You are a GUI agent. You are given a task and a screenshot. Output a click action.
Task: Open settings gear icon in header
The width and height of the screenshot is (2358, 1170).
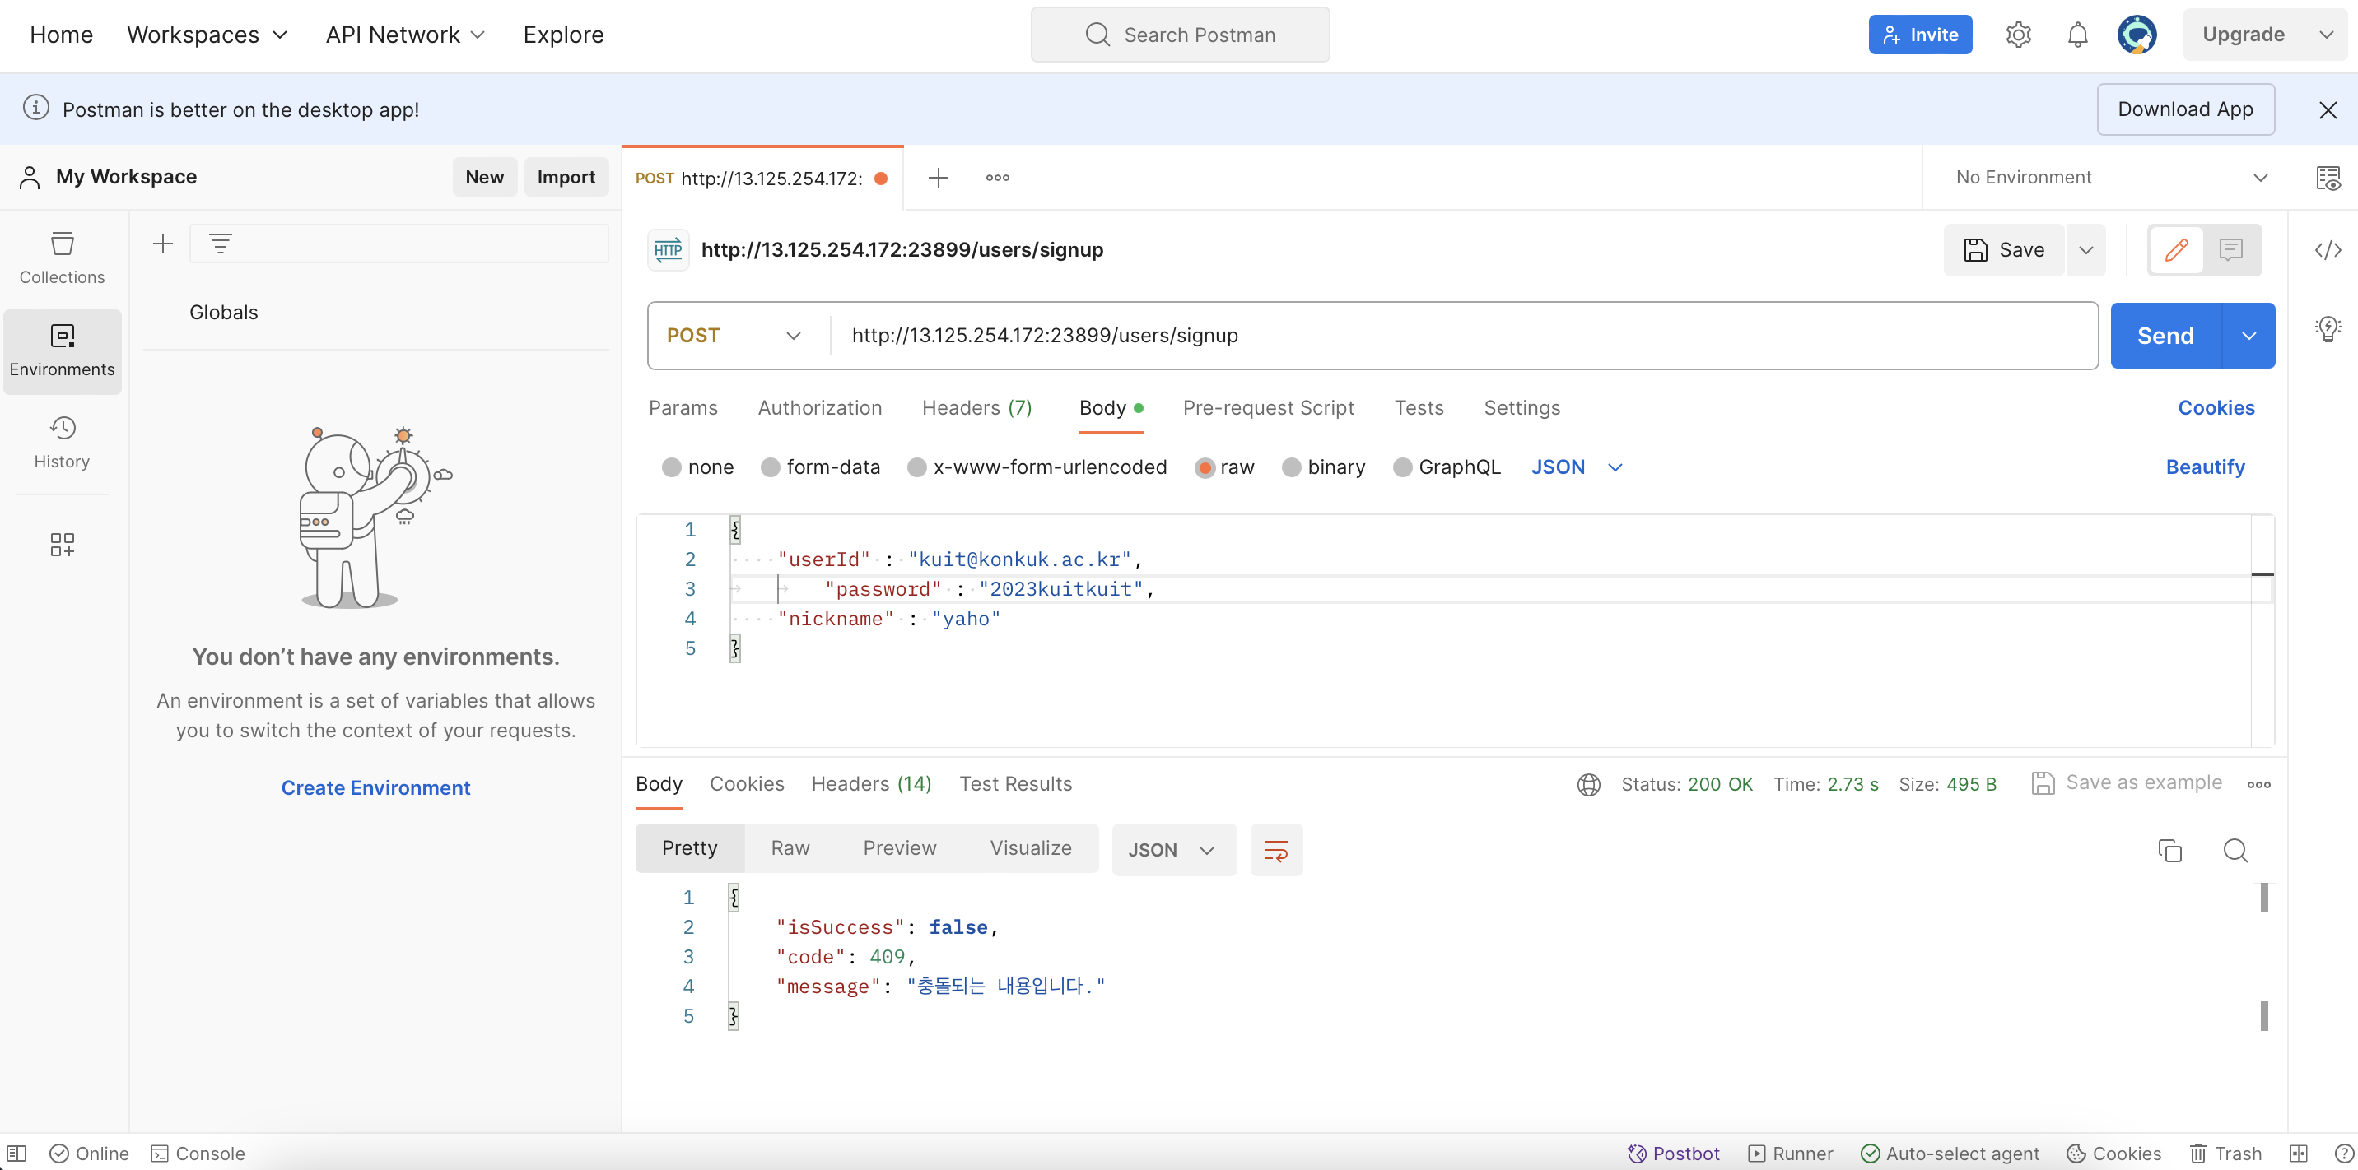[x=2017, y=35]
